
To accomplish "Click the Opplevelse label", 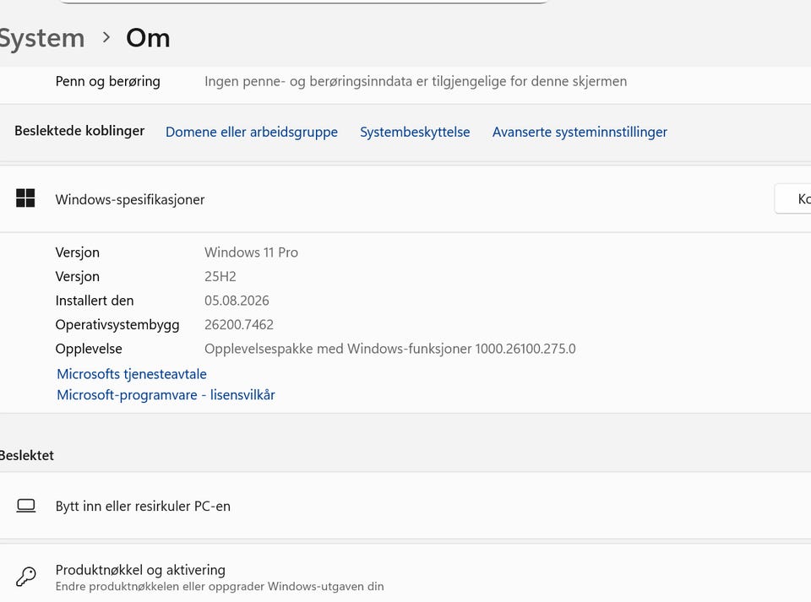I will coord(89,349).
